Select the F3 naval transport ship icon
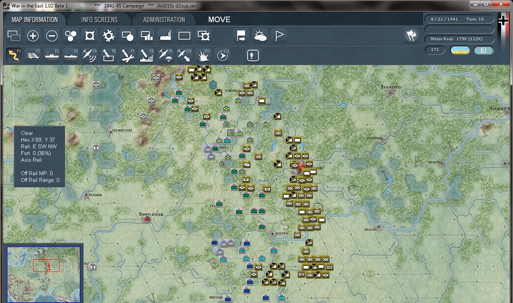 [x=52, y=55]
